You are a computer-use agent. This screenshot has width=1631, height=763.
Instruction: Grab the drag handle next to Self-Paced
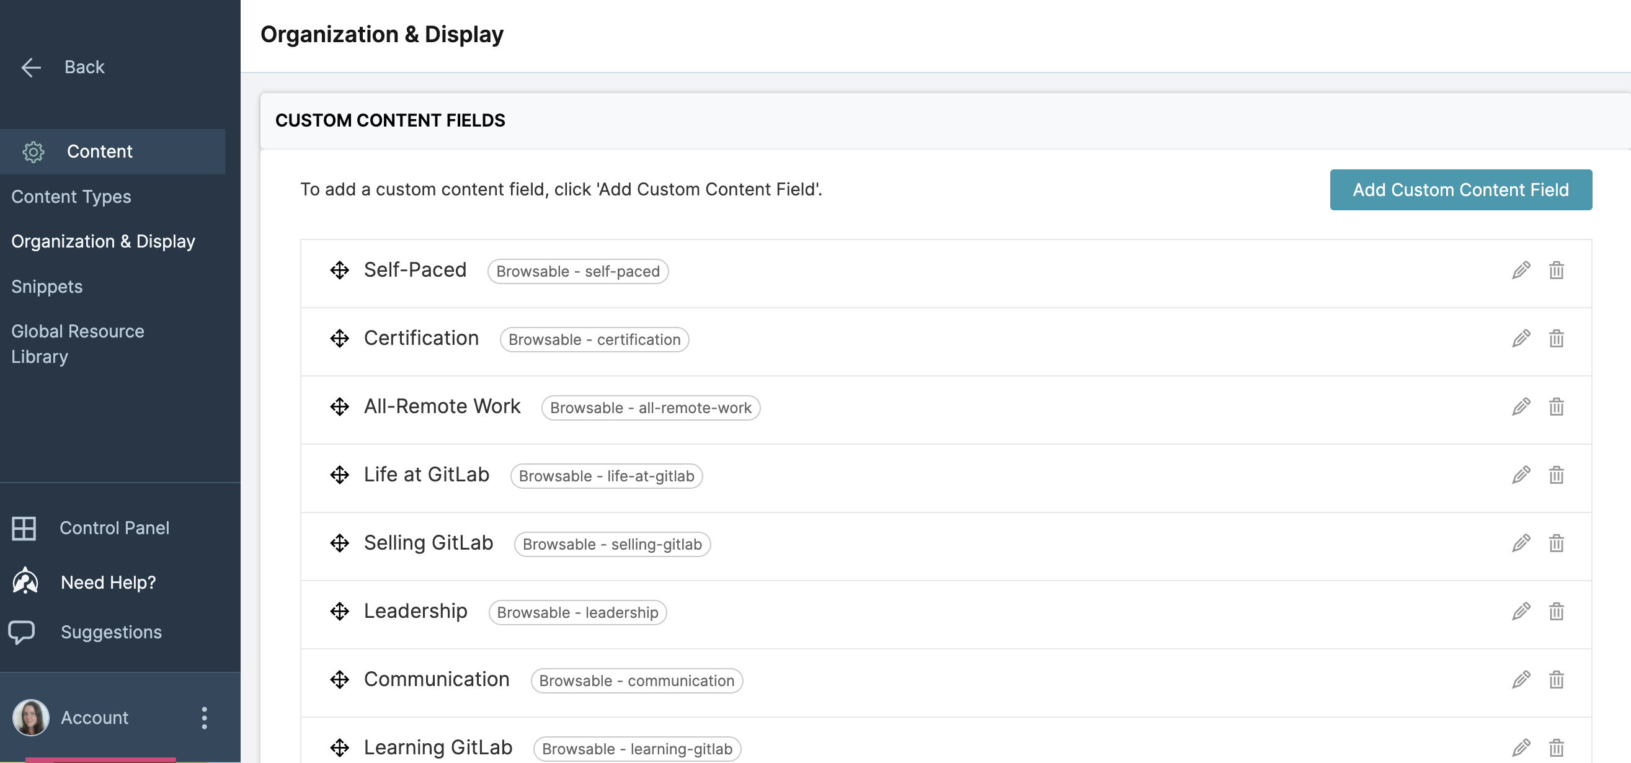coord(339,270)
